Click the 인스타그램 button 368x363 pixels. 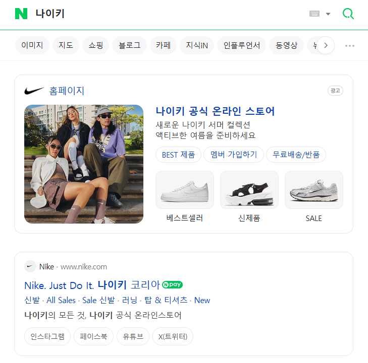point(47,336)
